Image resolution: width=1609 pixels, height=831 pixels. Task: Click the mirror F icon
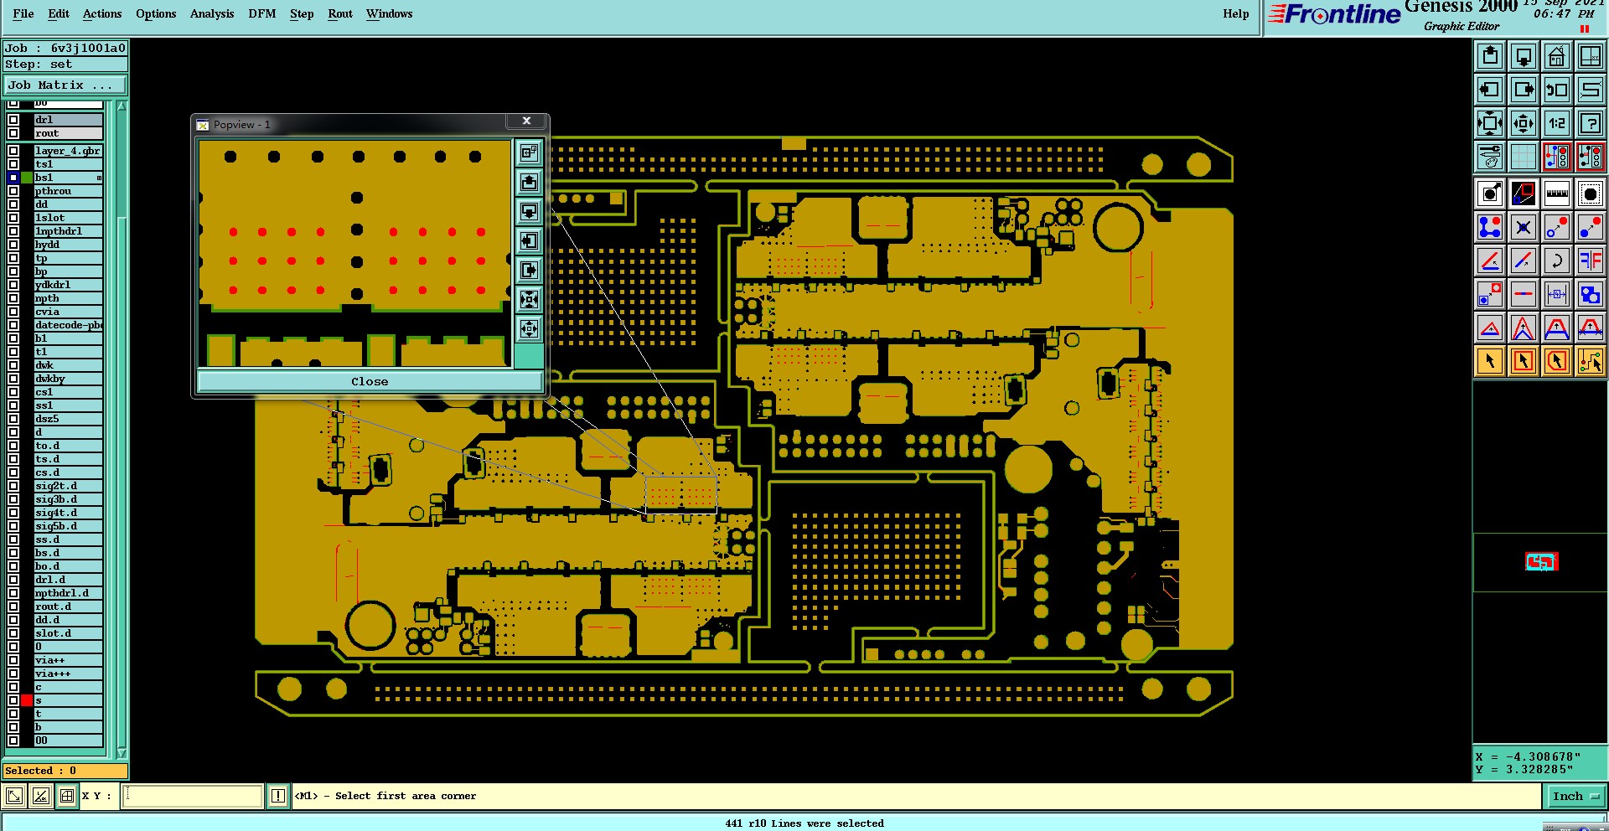(1591, 261)
